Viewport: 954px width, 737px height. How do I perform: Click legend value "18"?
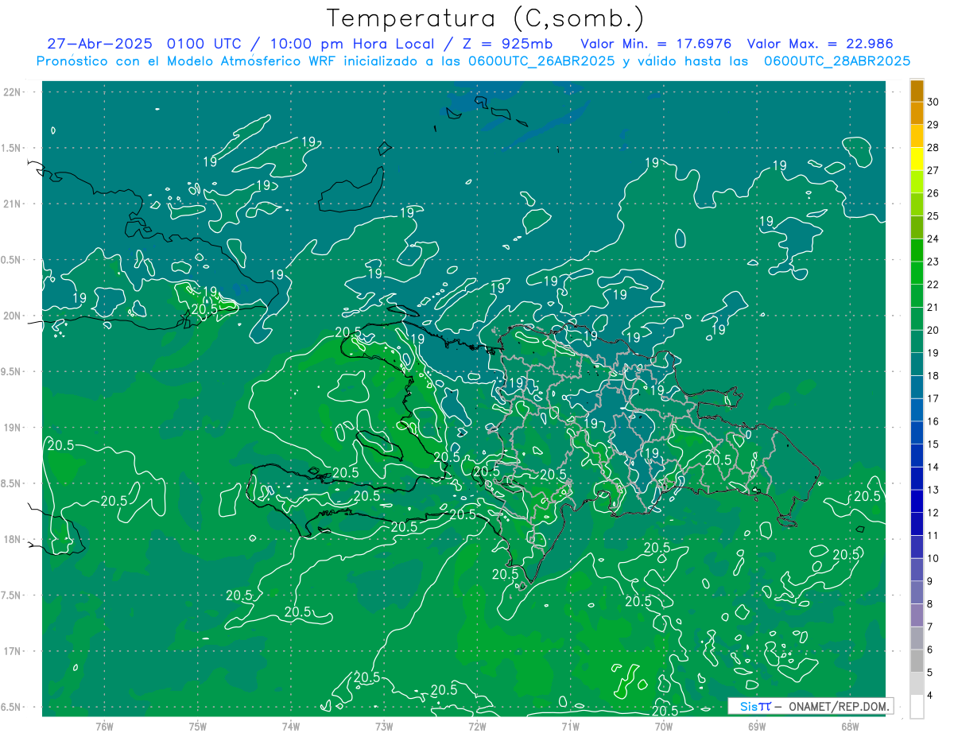point(933,375)
